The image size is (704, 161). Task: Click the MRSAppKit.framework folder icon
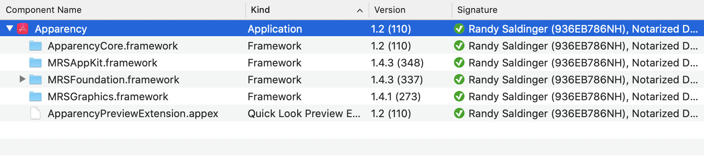tap(35, 63)
